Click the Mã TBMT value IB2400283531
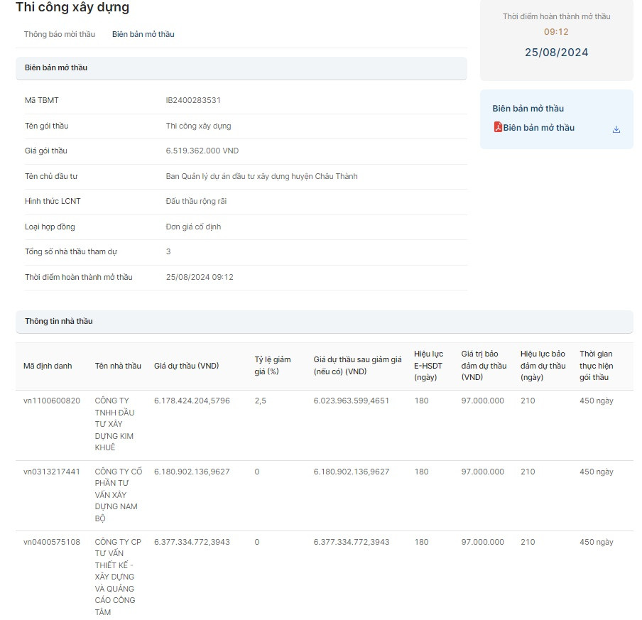The width and height of the screenshot is (642, 620). click(193, 101)
